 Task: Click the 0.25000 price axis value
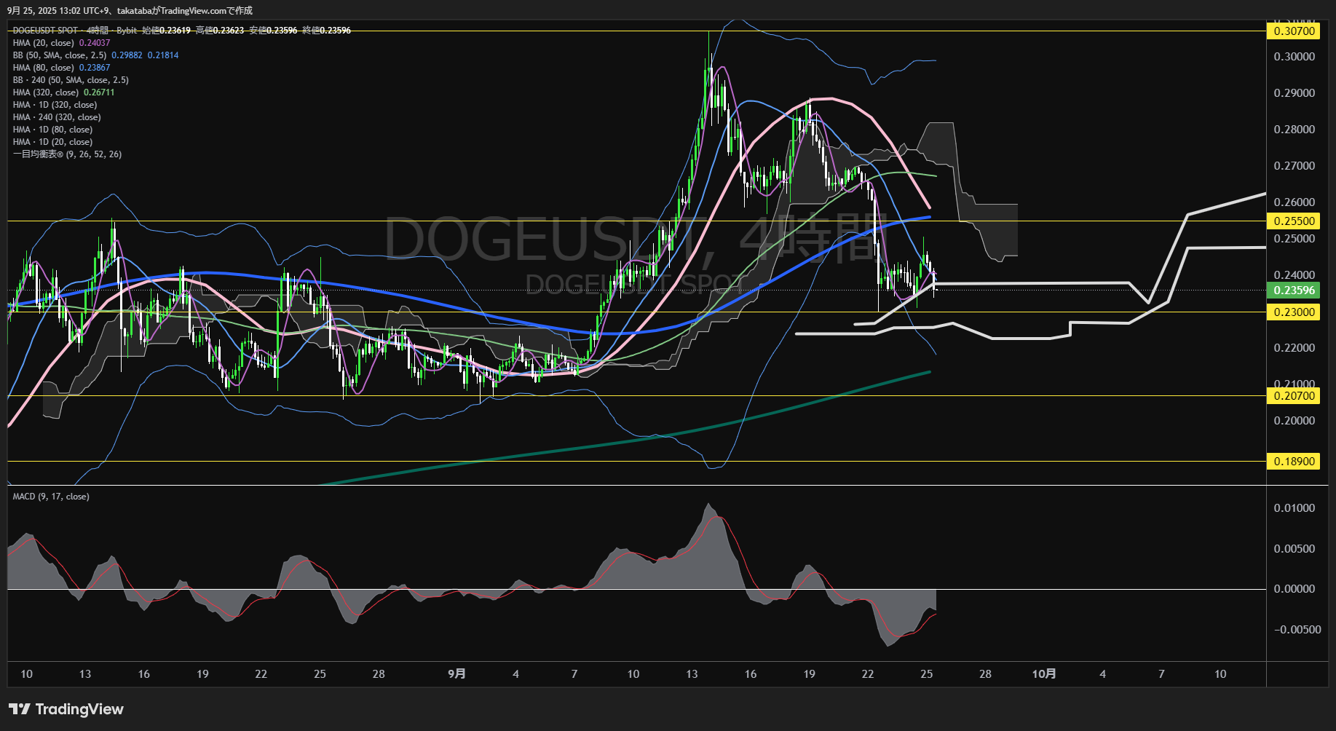[x=1294, y=239]
